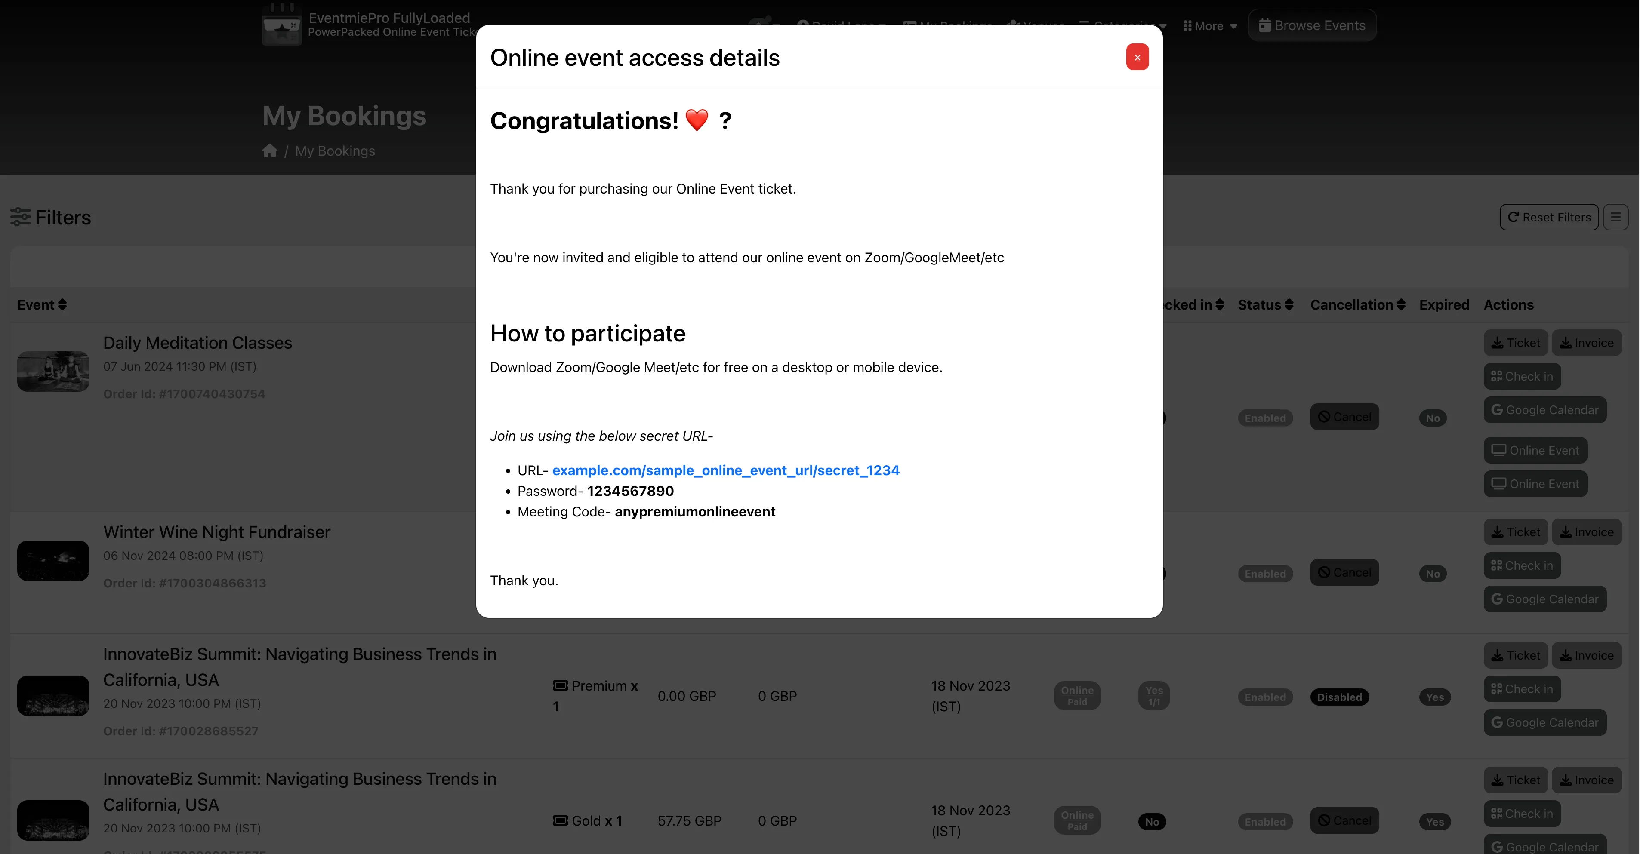Add Daily Meditation Classes to Google Calendar

(x=1544, y=409)
